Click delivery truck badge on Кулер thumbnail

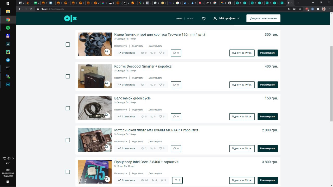(x=107, y=51)
